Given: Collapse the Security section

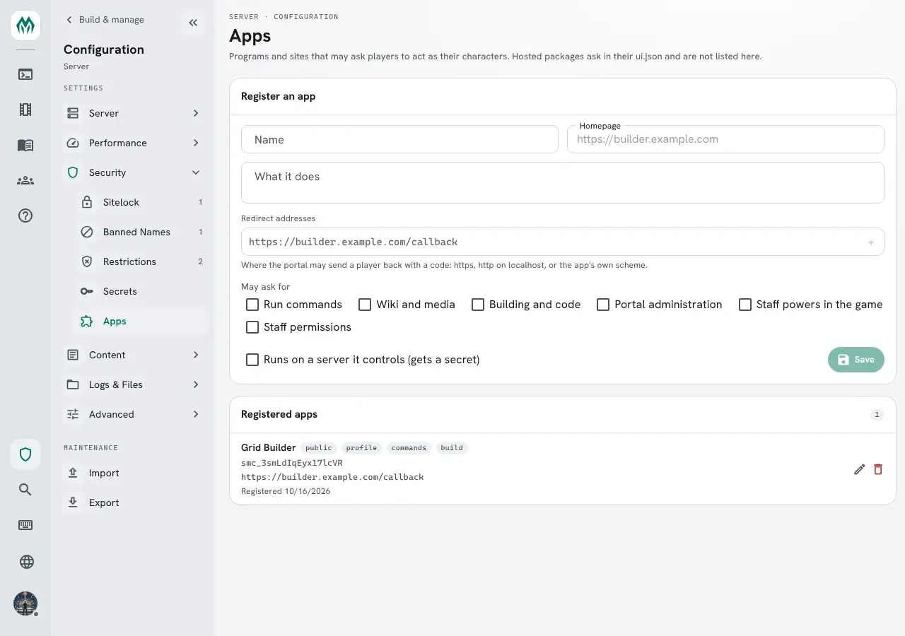Looking at the screenshot, I should 133,172.
